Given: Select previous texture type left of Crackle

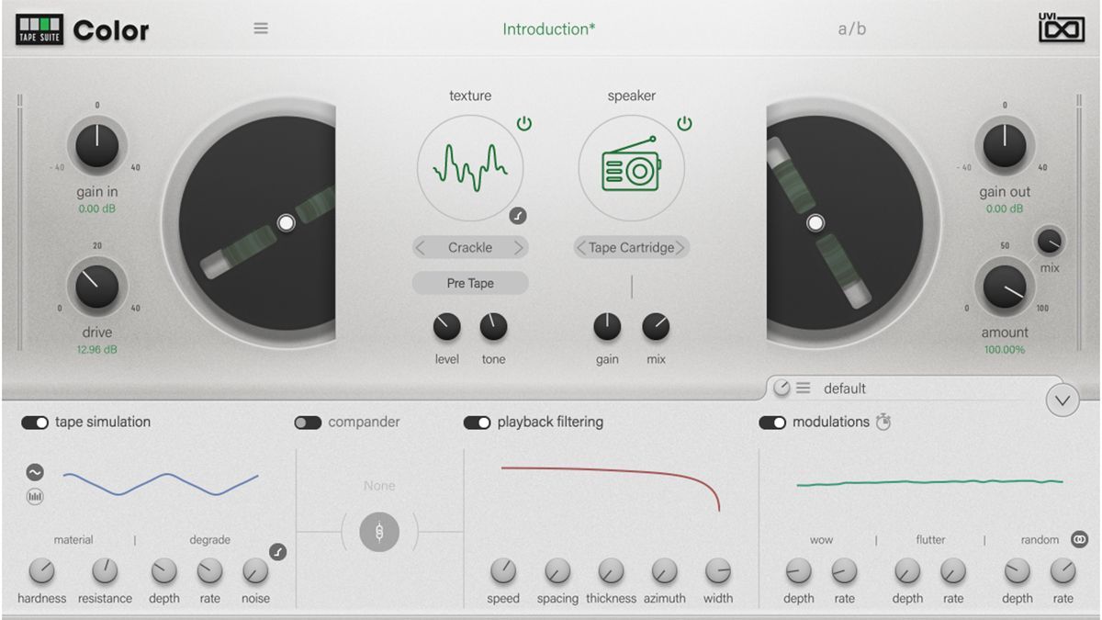Looking at the screenshot, I should [421, 248].
